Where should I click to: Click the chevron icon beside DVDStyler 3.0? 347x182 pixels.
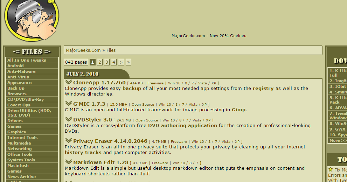tap(69, 119)
